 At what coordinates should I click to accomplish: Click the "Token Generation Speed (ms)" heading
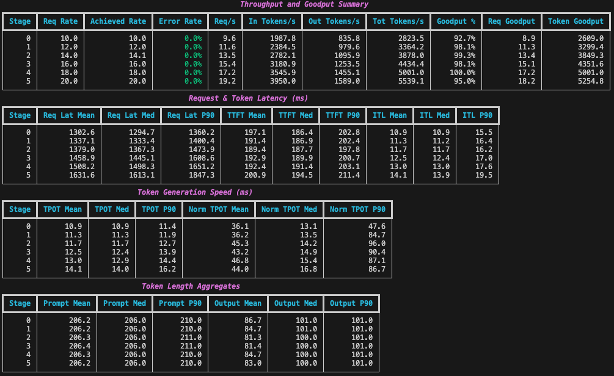tap(195, 192)
